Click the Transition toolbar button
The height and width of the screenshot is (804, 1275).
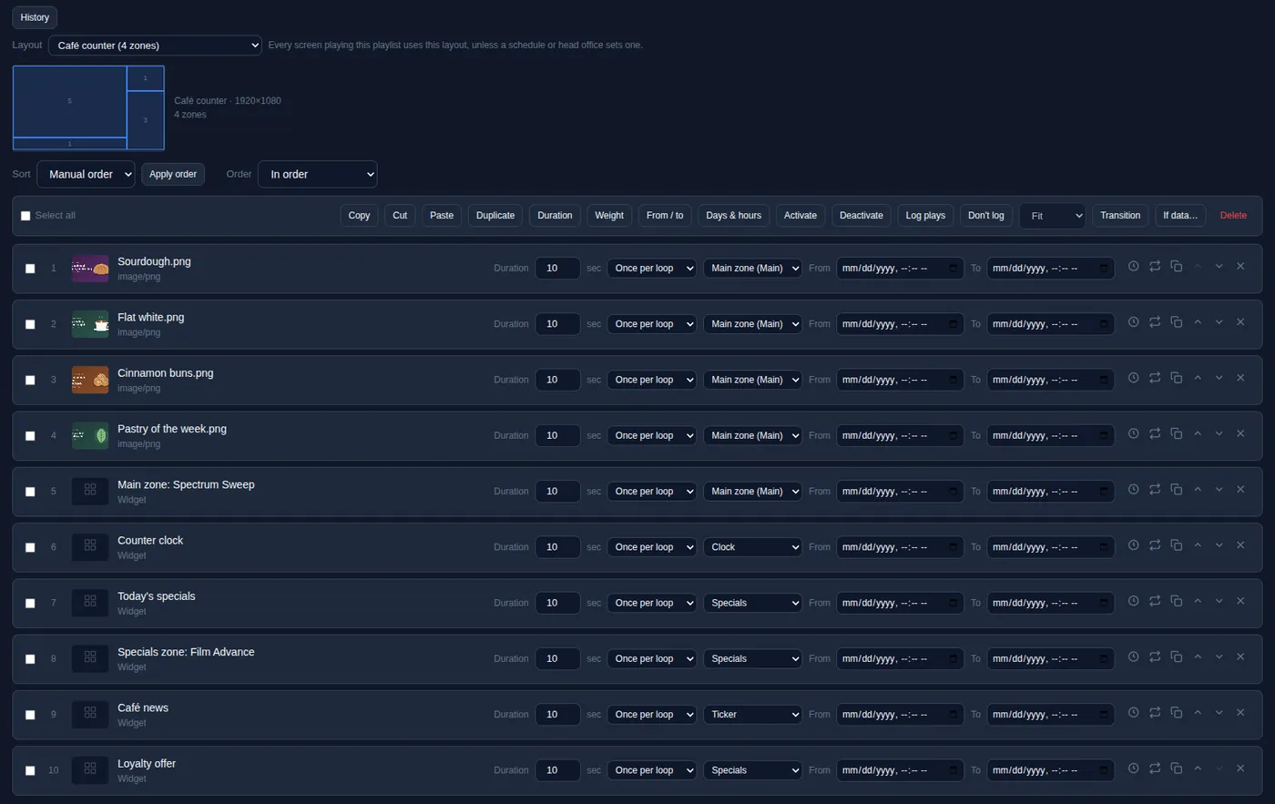coord(1120,216)
